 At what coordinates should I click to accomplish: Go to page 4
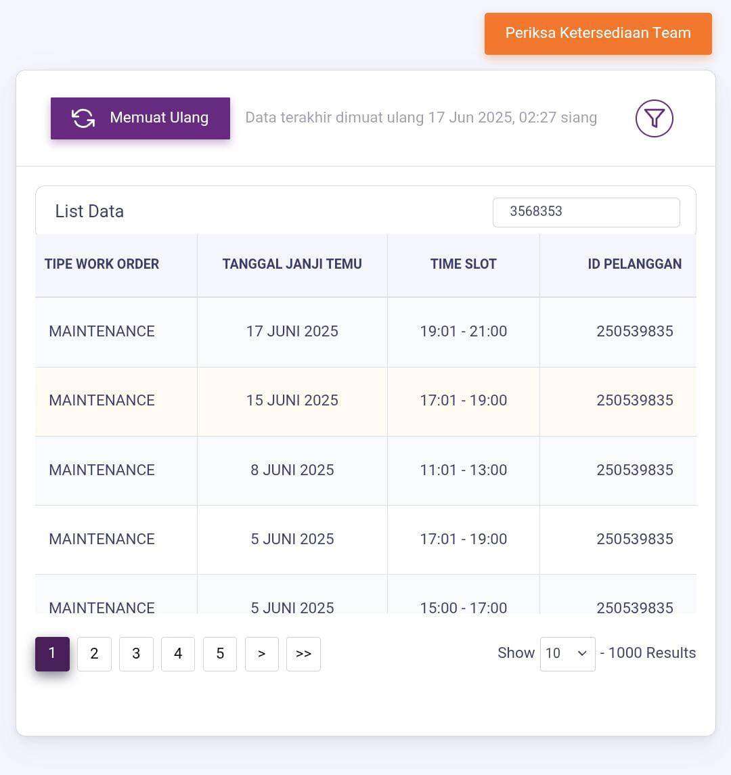click(x=178, y=654)
